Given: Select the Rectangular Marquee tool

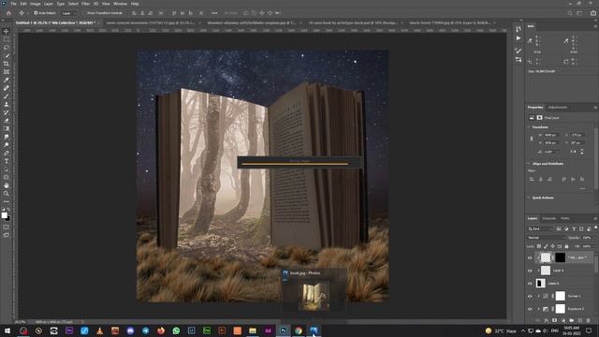Looking at the screenshot, I should click(x=7, y=39).
